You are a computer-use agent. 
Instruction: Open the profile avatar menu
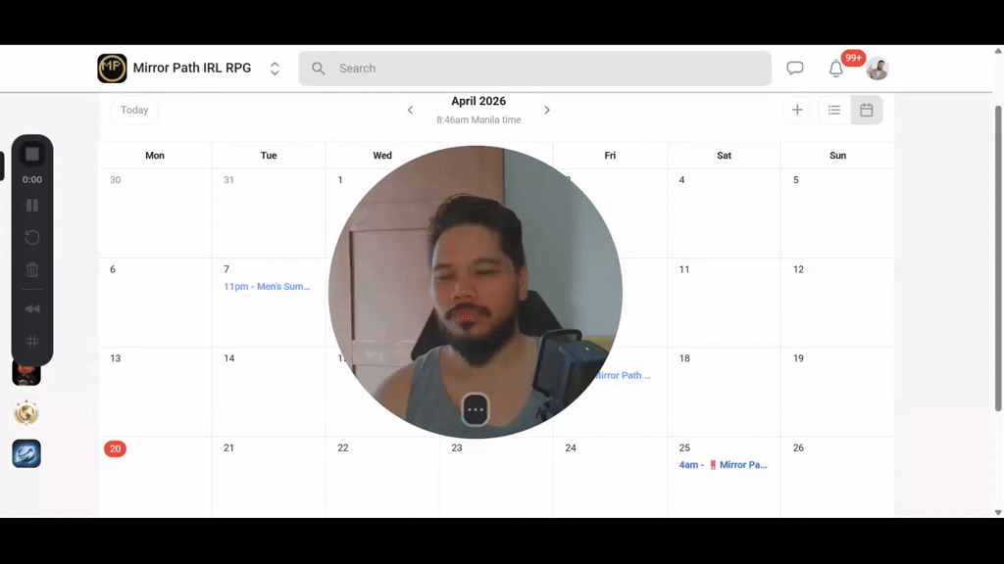[878, 68]
